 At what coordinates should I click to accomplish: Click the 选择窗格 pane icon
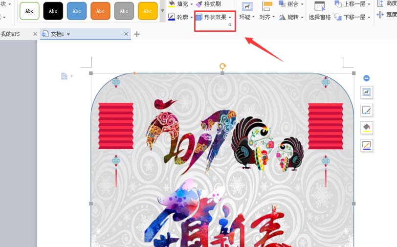point(320,6)
